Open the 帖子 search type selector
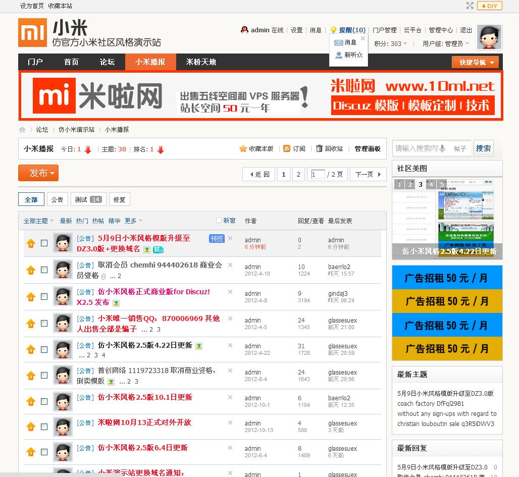 click(x=460, y=148)
